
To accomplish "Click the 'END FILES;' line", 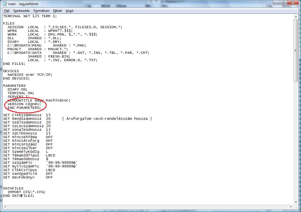I will coord(14,64).
